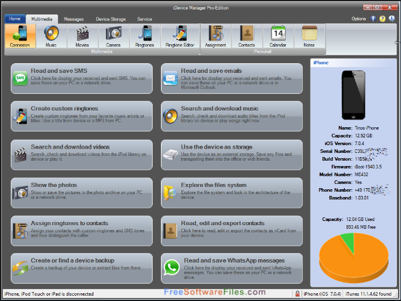Click the Facebook icon in title area

tap(373, 19)
